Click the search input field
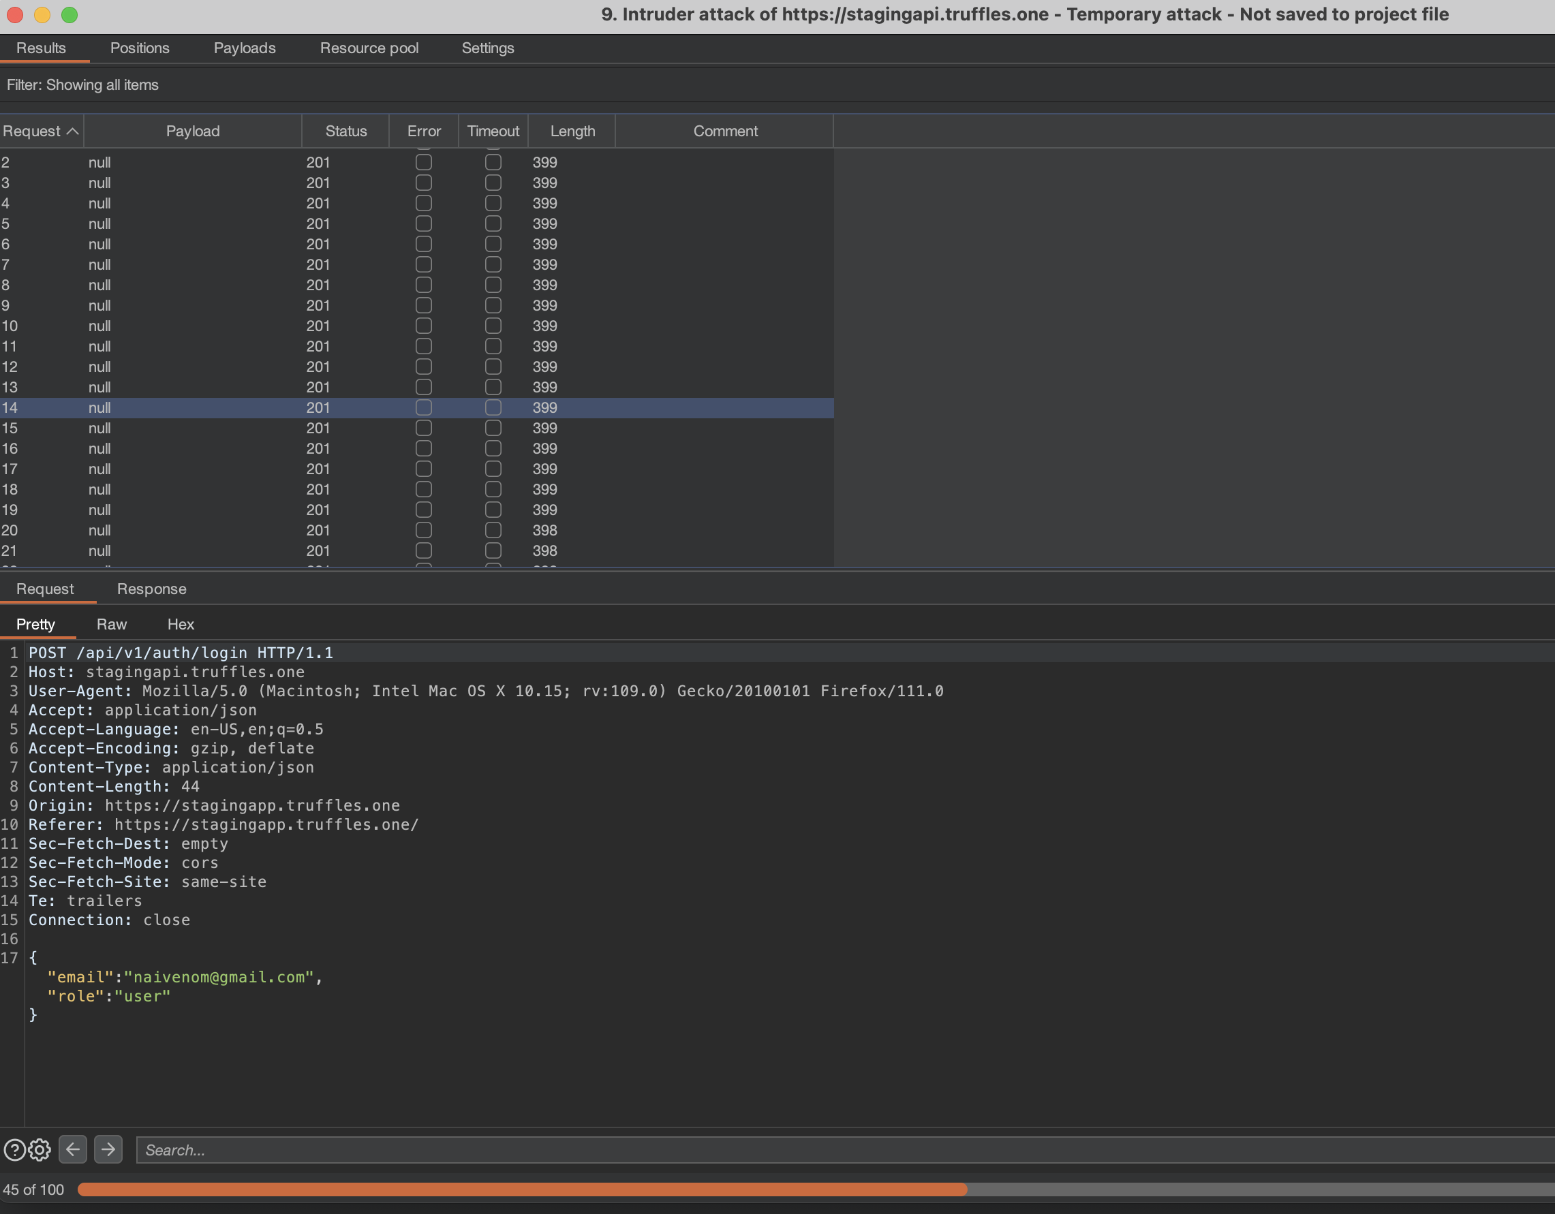This screenshot has width=1555, height=1214. [833, 1150]
